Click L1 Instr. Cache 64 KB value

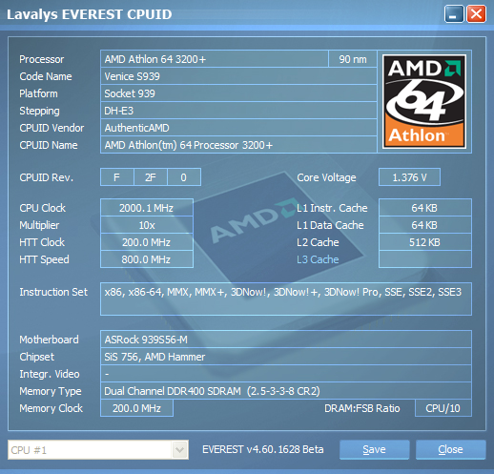coord(425,208)
